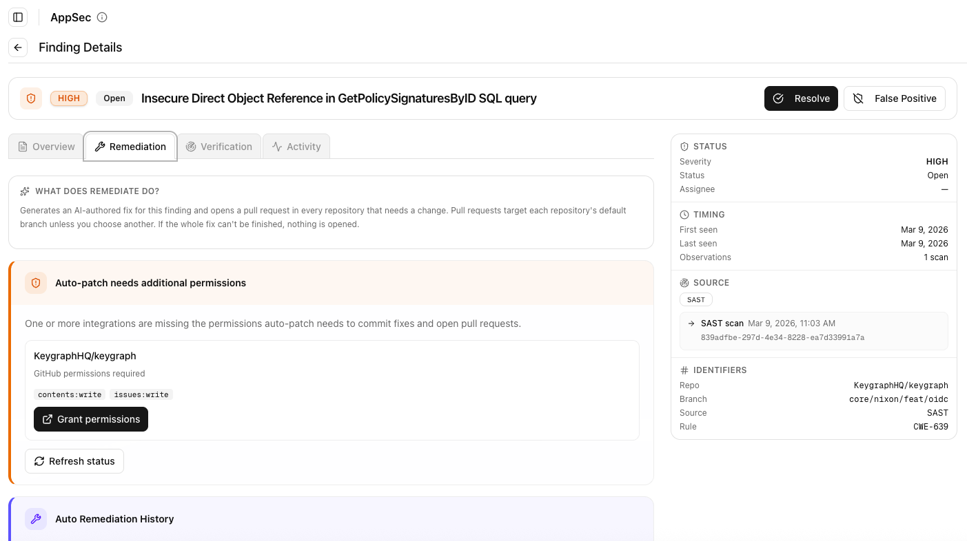Screen dimensions: 967x541
Task: Click the First seen date Mar 9, 2026
Action: 924,230
